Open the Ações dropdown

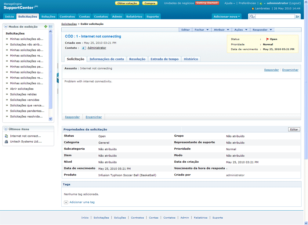(241, 30)
